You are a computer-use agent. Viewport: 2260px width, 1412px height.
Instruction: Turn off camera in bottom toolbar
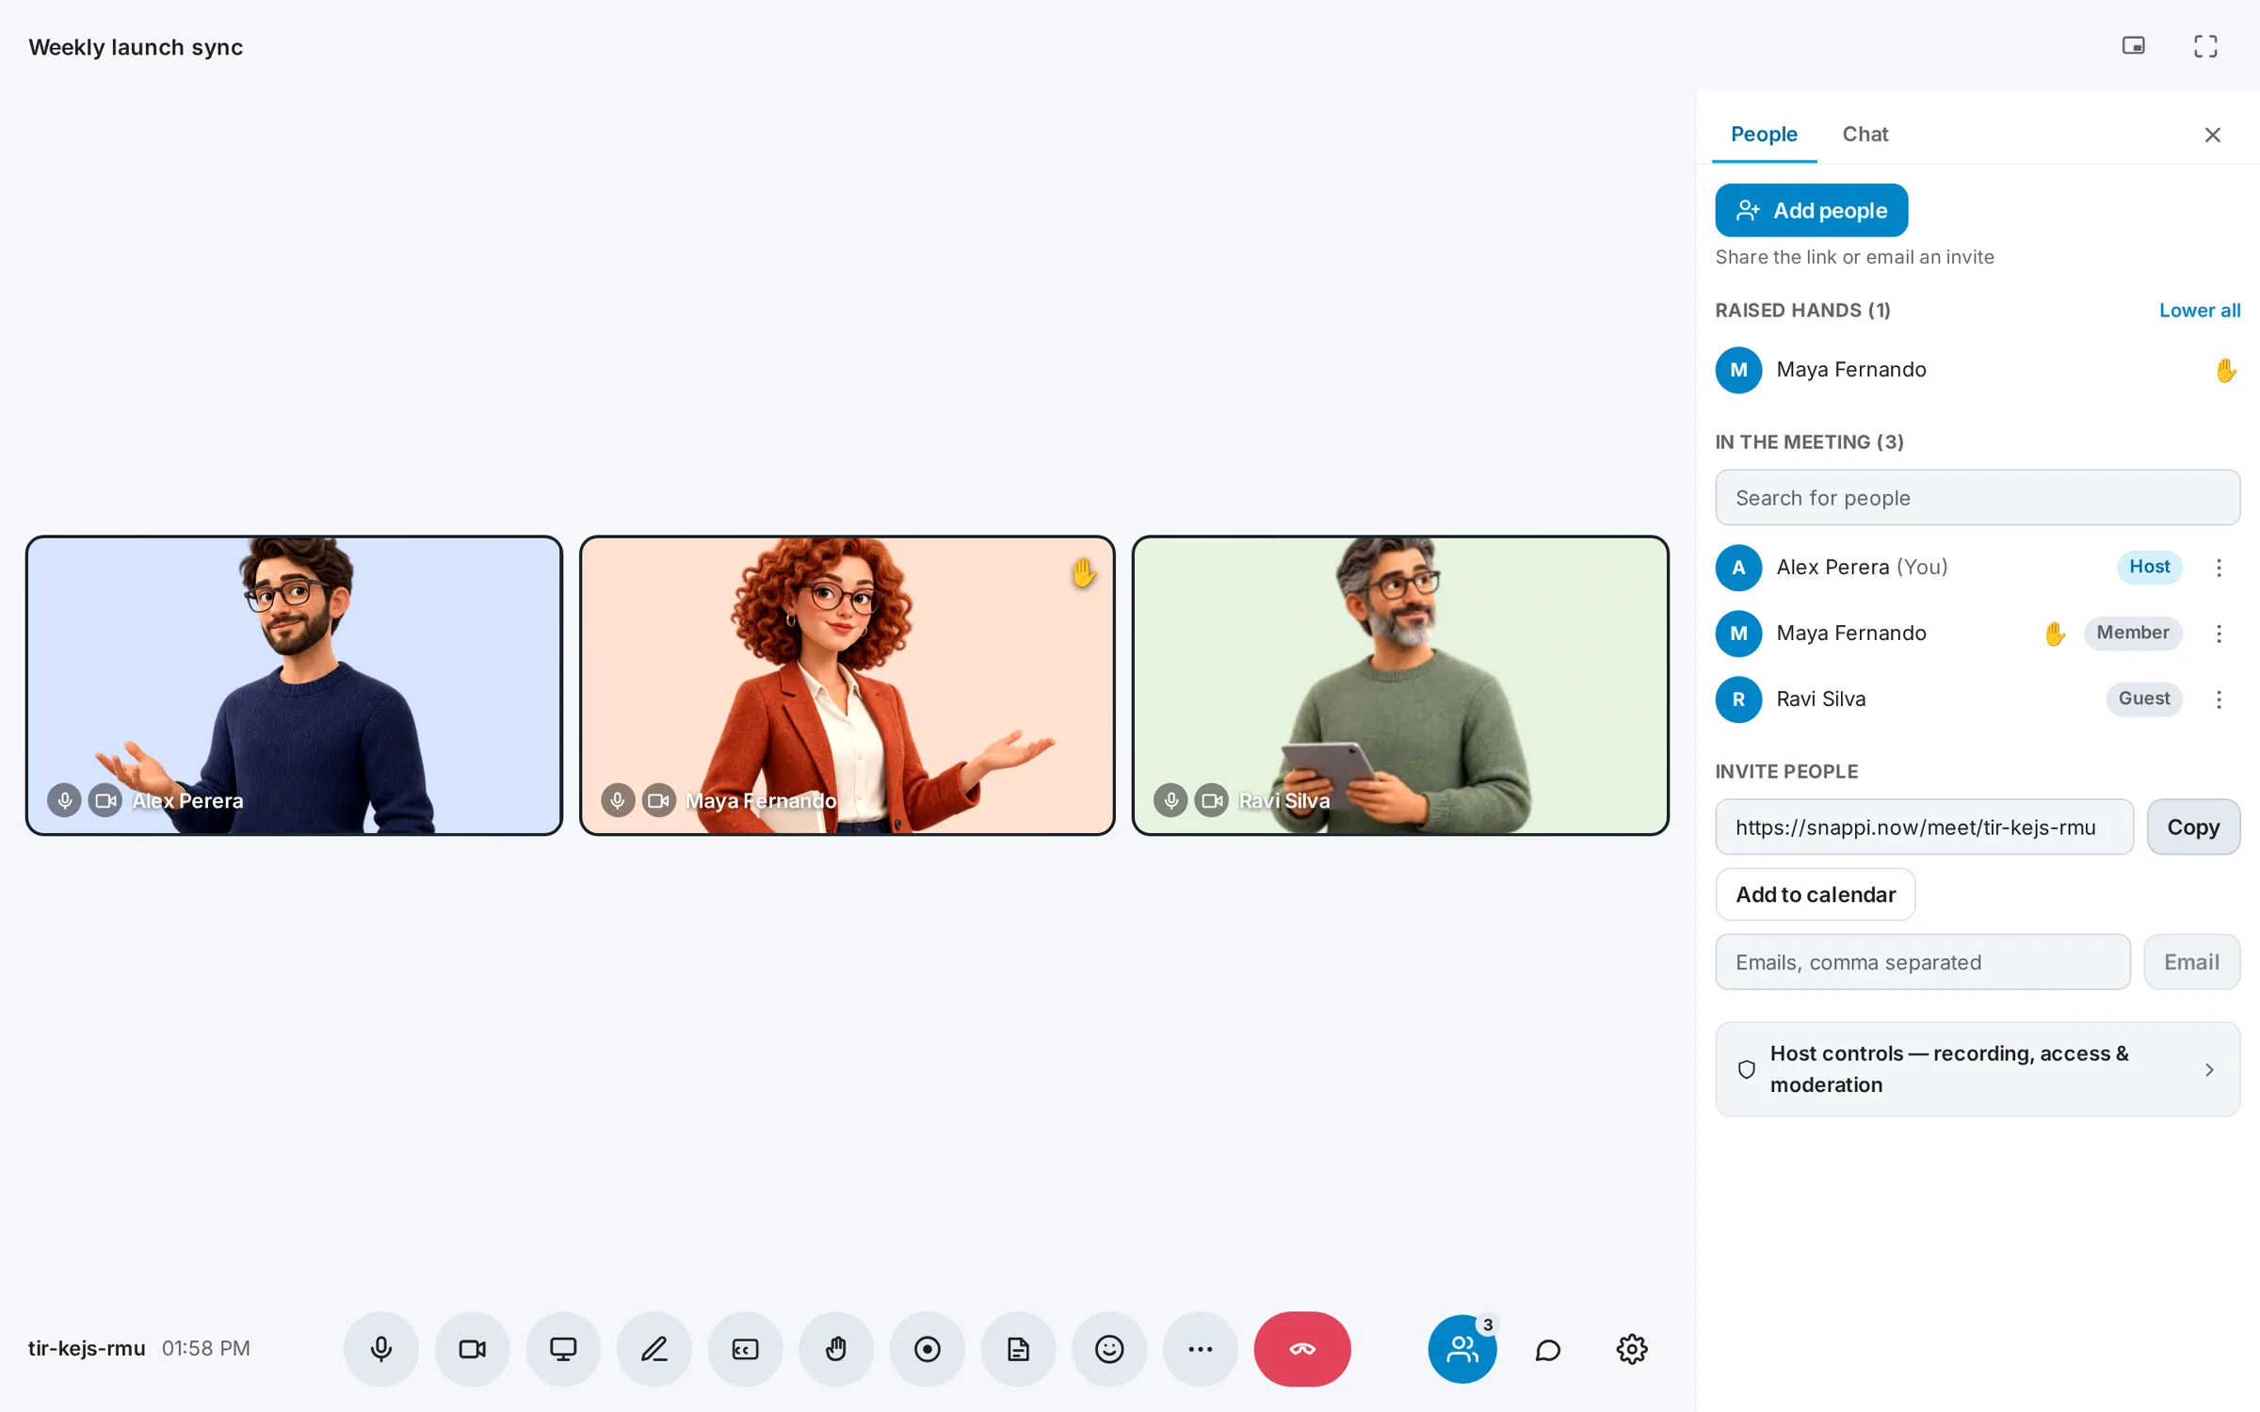pyautogui.click(x=473, y=1349)
